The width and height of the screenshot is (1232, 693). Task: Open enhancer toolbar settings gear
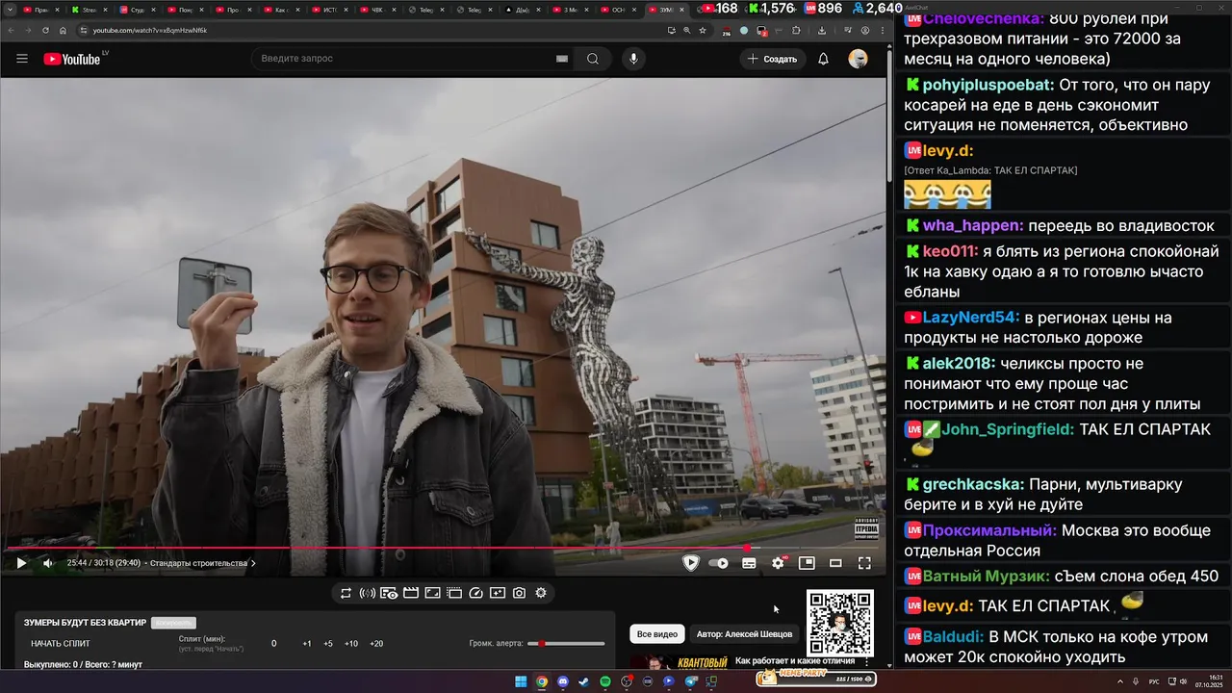[x=541, y=593]
